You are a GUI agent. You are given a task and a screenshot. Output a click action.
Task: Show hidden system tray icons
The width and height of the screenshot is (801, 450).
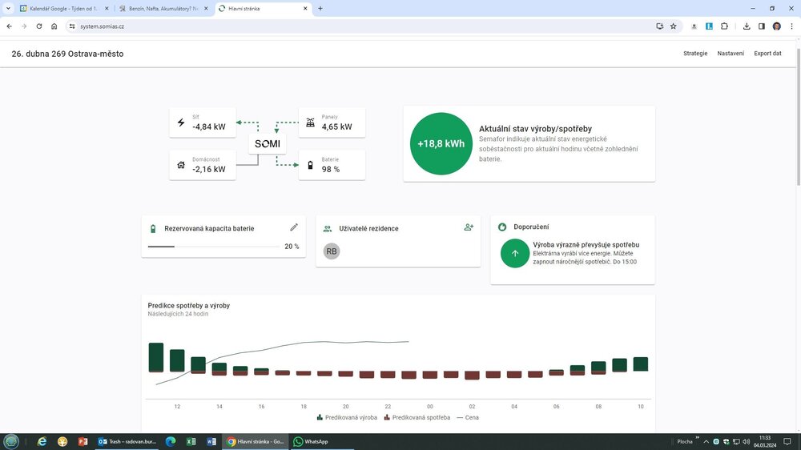[706, 441]
